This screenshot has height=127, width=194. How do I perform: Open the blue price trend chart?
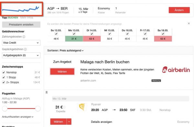pyautogui.click(x=22, y=9)
